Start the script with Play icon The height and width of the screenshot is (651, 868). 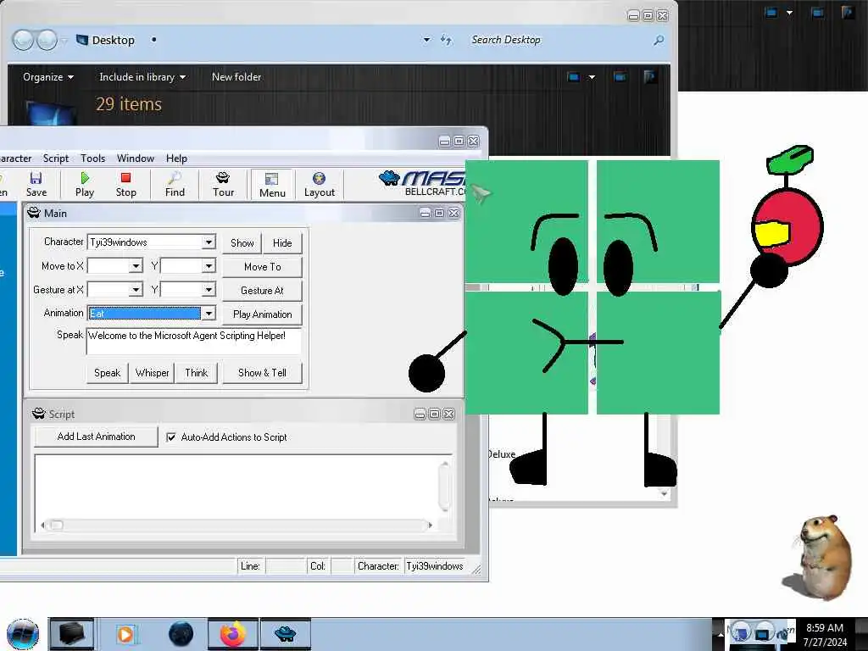coord(84,184)
